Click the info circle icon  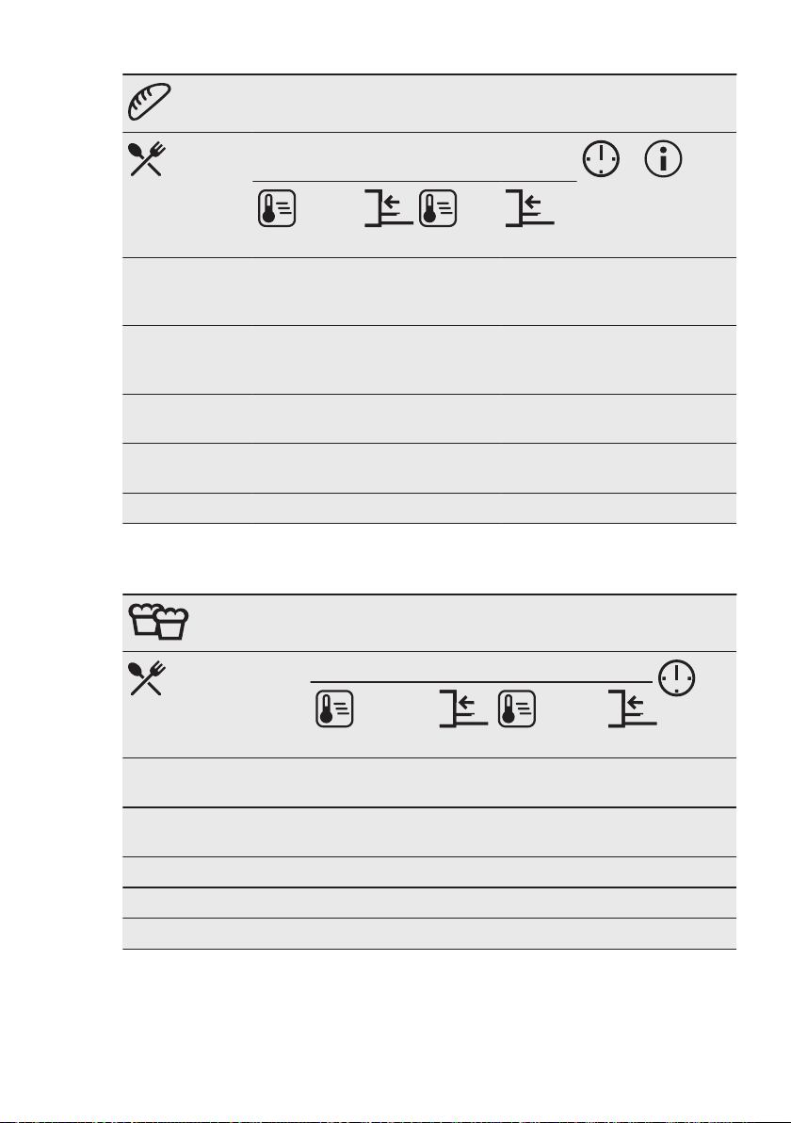(663, 159)
